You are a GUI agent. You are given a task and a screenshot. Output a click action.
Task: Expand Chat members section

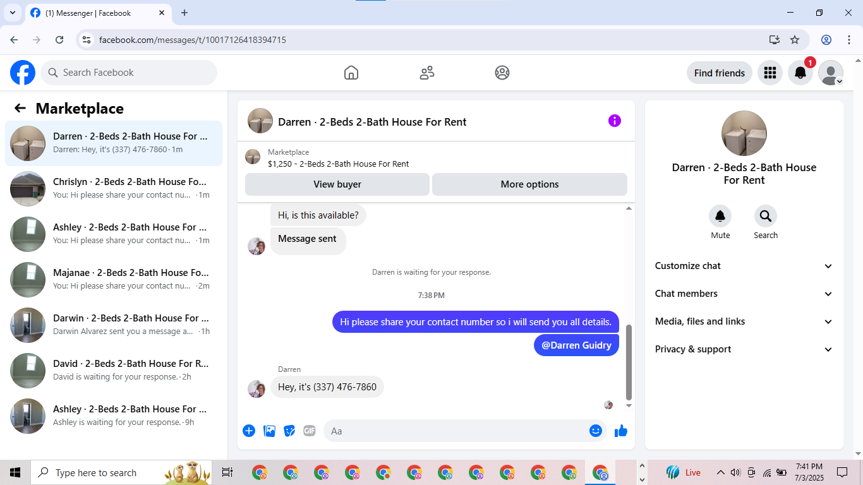point(744,294)
